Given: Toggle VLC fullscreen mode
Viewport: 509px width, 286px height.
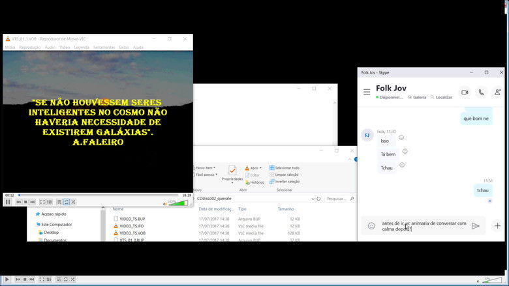Looking at the screenshot, I should 43,202.
